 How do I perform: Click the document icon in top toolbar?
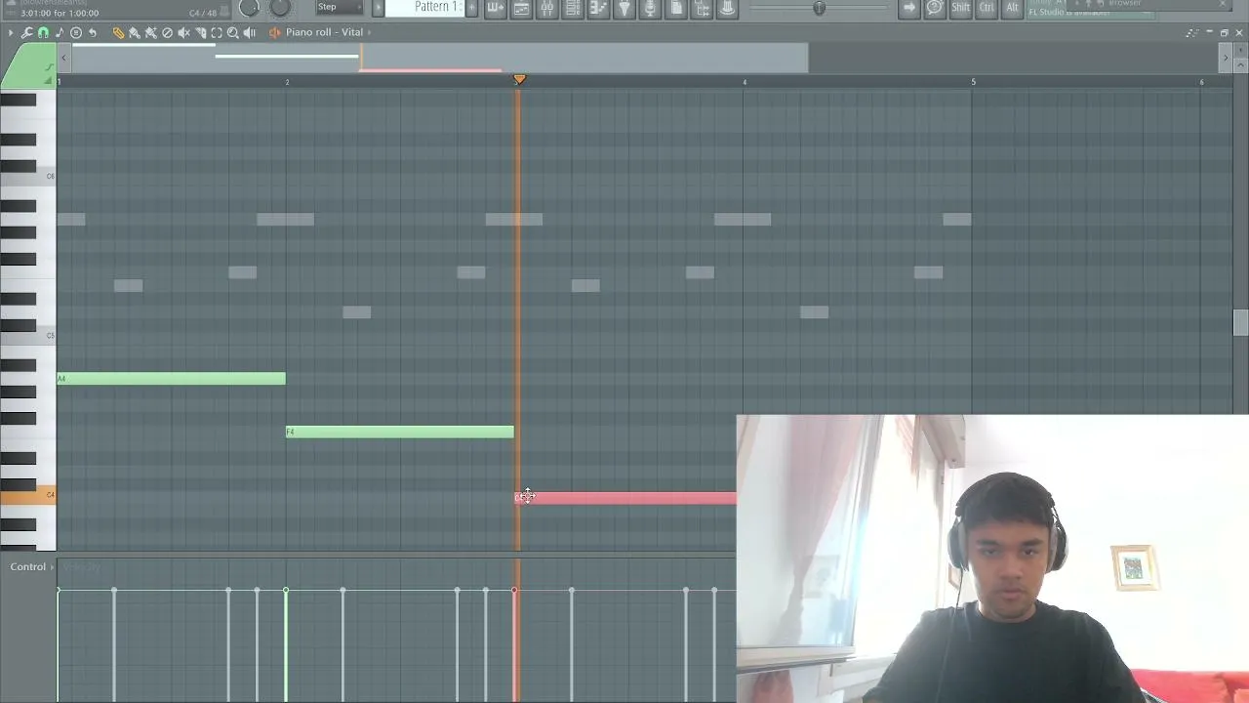tap(676, 8)
